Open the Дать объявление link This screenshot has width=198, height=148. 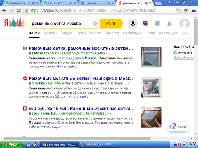(184, 58)
